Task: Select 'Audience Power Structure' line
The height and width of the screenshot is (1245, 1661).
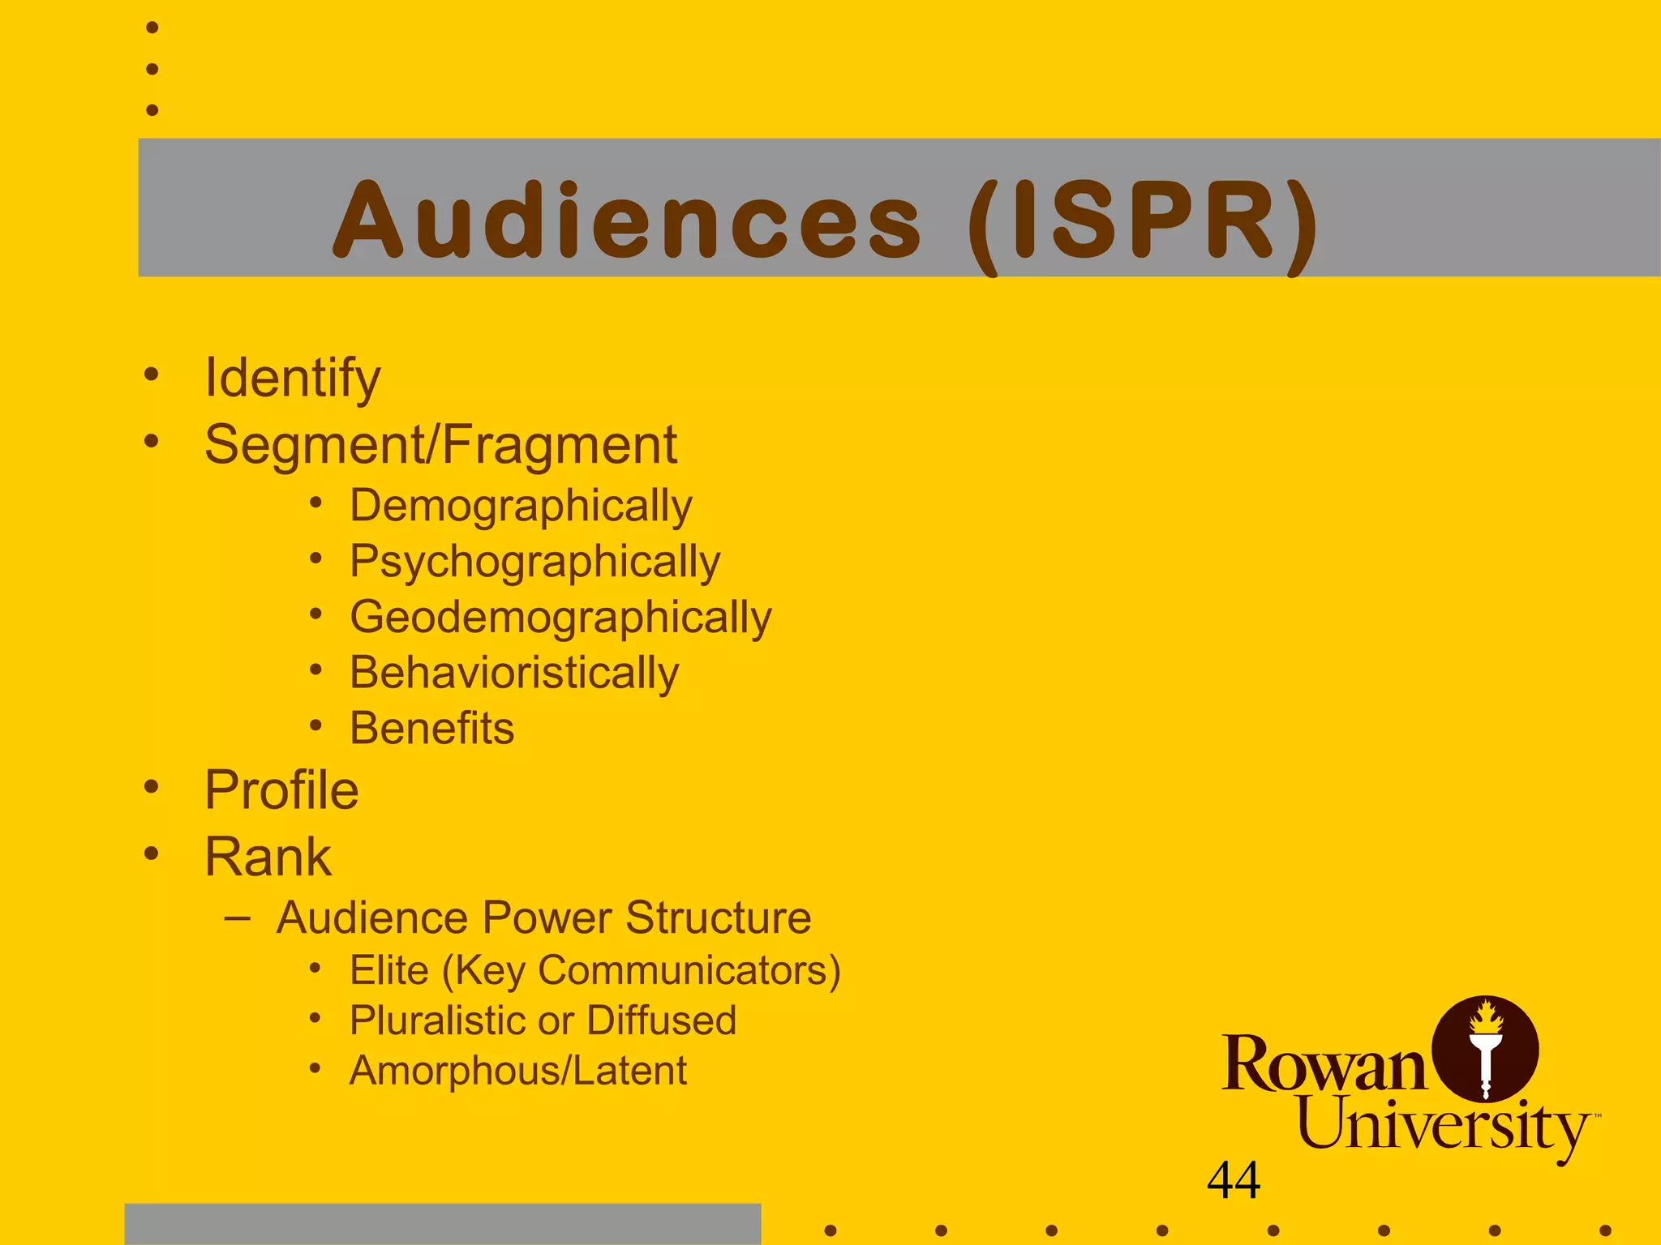Action: (543, 918)
